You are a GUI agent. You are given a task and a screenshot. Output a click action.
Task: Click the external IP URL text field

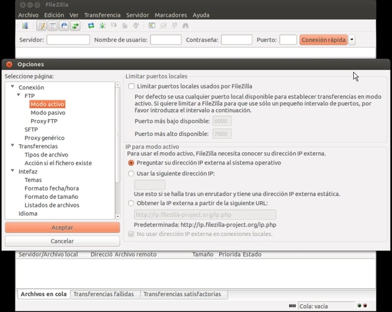coord(205,214)
